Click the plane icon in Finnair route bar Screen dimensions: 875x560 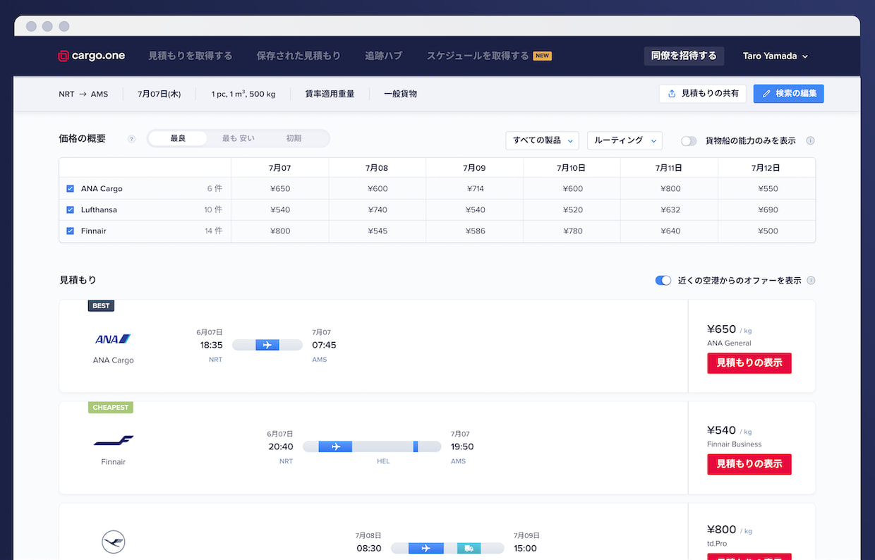point(335,446)
